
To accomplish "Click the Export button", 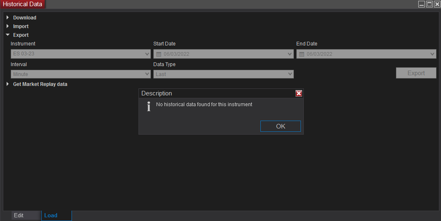I will [416, 73].
